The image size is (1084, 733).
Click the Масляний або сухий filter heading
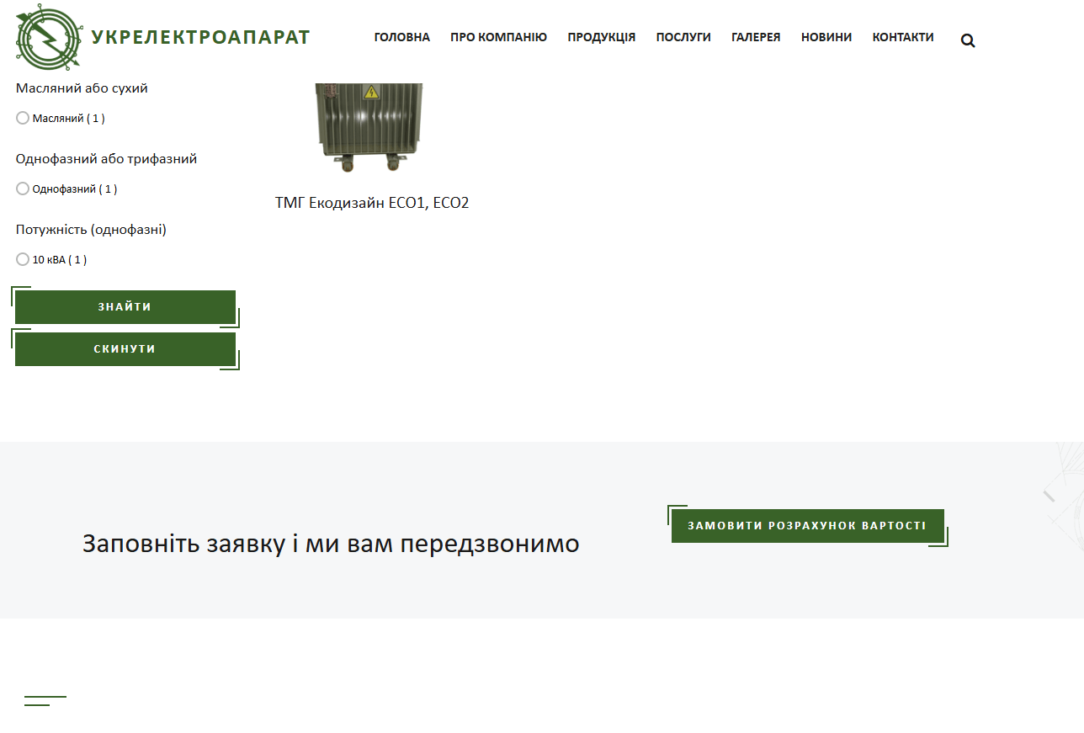(x=82, y=87)
